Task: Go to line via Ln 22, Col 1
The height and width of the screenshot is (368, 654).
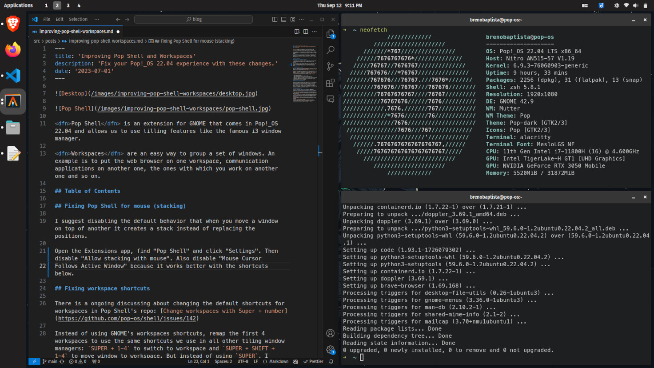Action: pyautogui.click(x=199, y=362)
